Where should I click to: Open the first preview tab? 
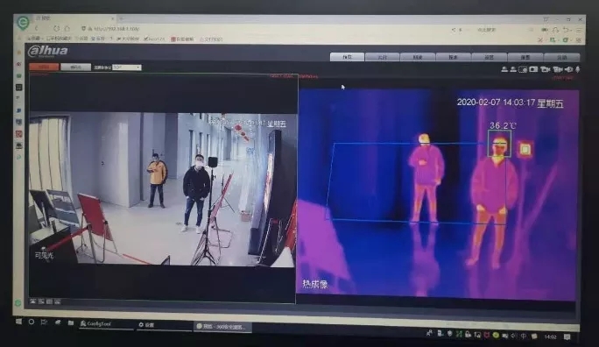pos(347,57)
